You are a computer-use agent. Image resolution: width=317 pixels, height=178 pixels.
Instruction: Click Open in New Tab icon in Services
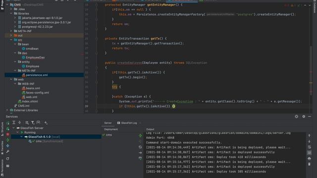click(39, 123)
